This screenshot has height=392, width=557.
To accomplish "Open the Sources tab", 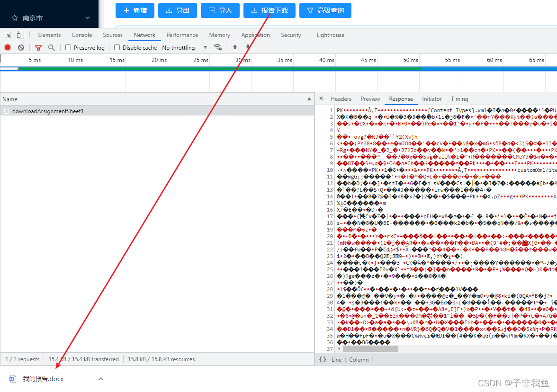I will [x=113, y=35].
